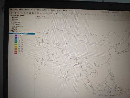Viewport: 130px width, 98px height.
Task: Switch to the second layout tab
Action: (x=44, y=16)
